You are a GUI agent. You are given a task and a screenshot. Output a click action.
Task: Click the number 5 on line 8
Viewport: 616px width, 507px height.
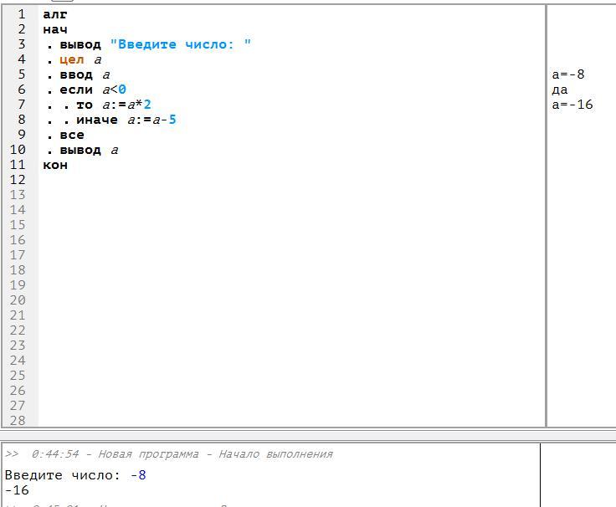pos(172,120)
